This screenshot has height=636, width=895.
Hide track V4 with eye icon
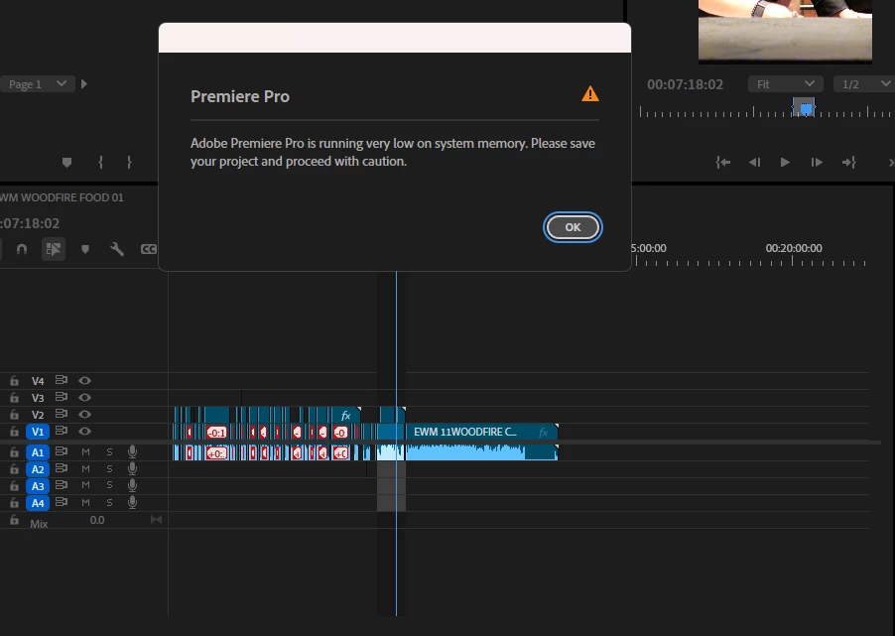point(84,381)
